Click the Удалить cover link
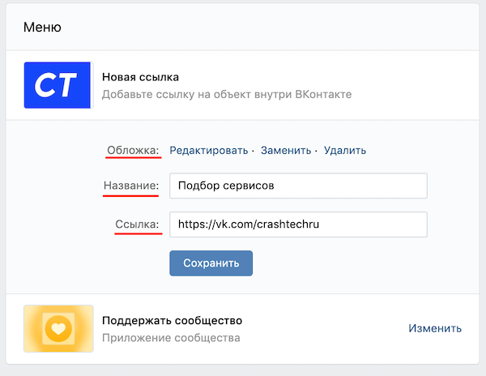The height and width of the screenshot is (376, 486). coord(345,151)
